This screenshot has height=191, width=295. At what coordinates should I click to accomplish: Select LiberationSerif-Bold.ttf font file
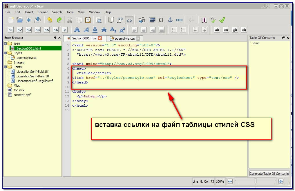point(32,72)
